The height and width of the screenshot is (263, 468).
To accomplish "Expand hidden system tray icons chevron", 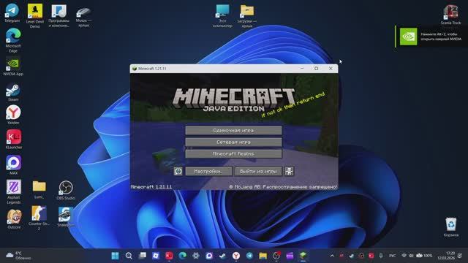I will [x=332, y=256].
